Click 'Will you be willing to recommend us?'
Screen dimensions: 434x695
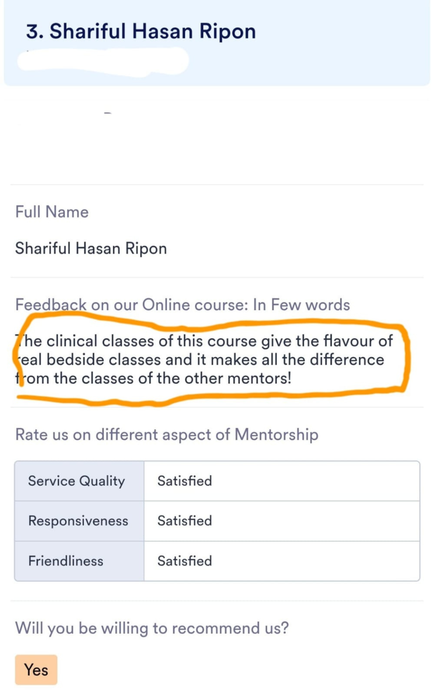click(152, 628)
